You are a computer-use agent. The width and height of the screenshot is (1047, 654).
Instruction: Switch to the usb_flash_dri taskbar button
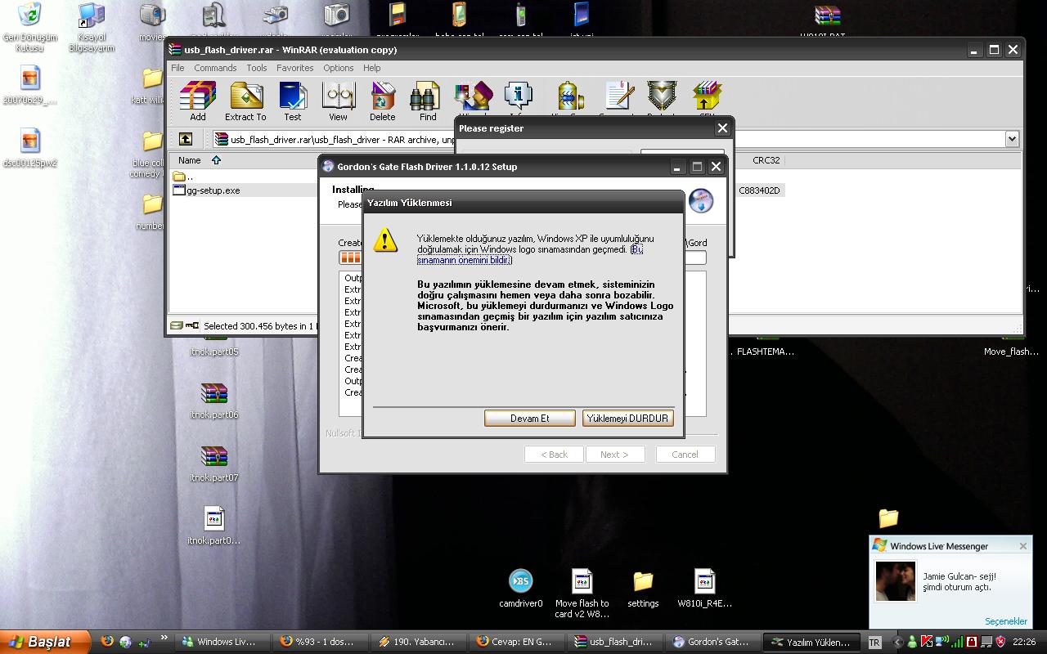(x=613, y=642)
